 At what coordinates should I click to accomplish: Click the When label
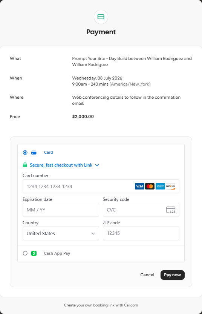[x=16, y=78]
